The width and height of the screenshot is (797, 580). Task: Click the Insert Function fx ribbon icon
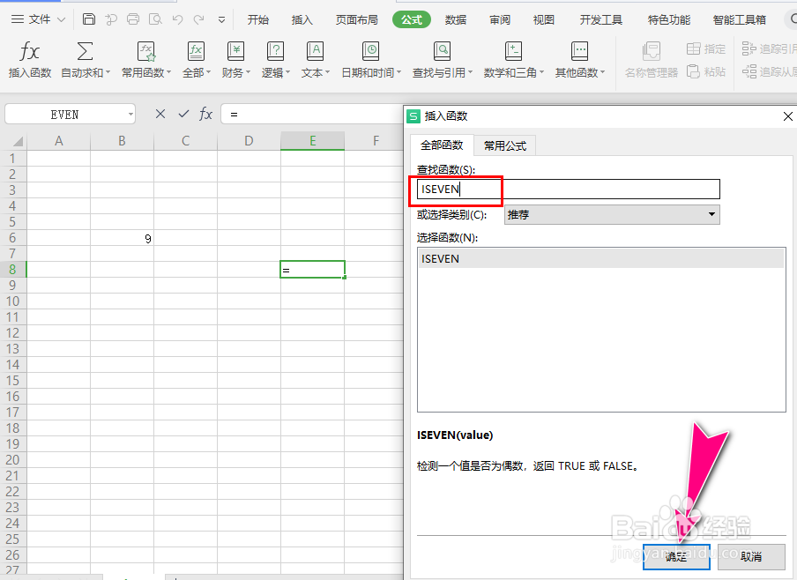click(29, 52)
